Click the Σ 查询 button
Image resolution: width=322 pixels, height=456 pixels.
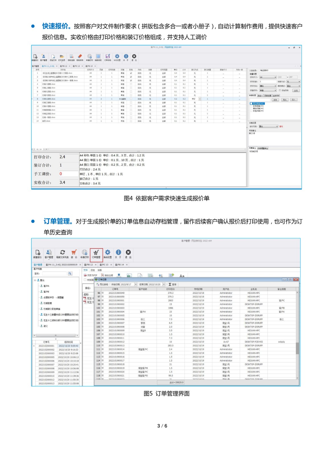173,284
